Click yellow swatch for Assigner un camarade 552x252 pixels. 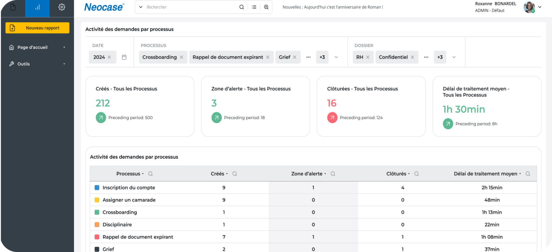[97, 200]
